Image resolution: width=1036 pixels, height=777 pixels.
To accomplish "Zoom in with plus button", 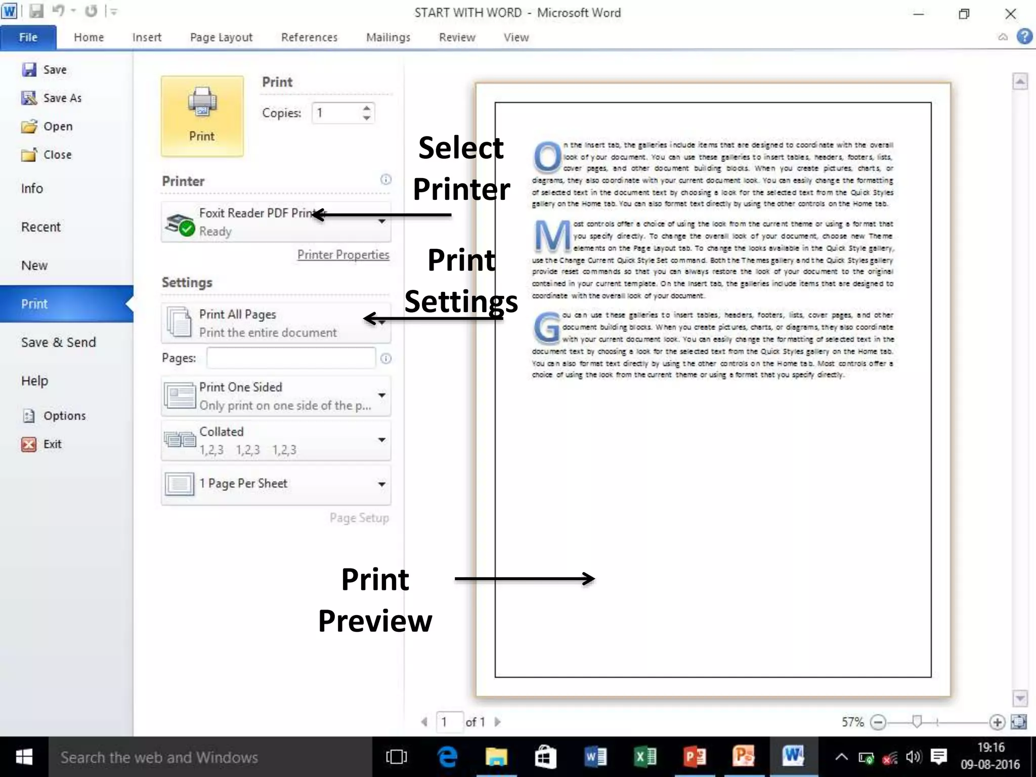I will coord(997,722).
